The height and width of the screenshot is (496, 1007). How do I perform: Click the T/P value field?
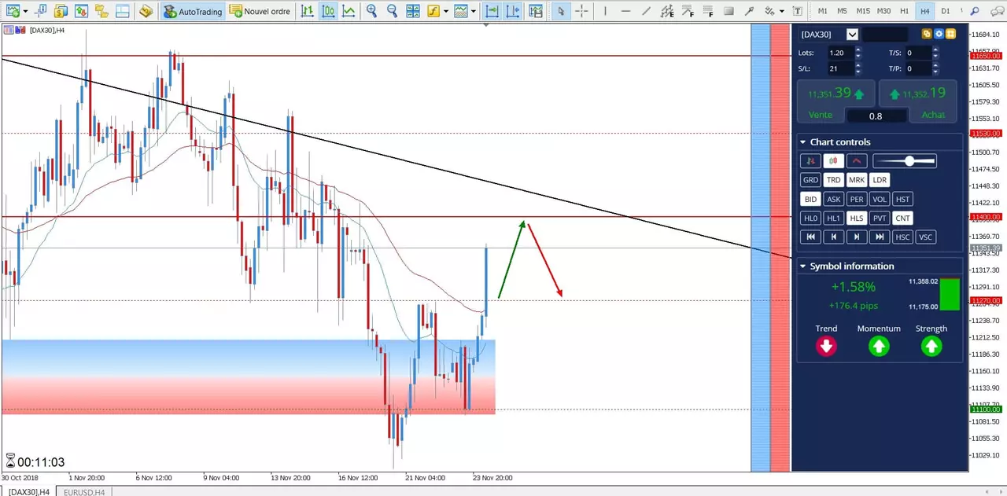click(917, 68)
